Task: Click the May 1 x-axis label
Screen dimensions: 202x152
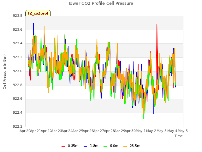Action: click(141, 131)
